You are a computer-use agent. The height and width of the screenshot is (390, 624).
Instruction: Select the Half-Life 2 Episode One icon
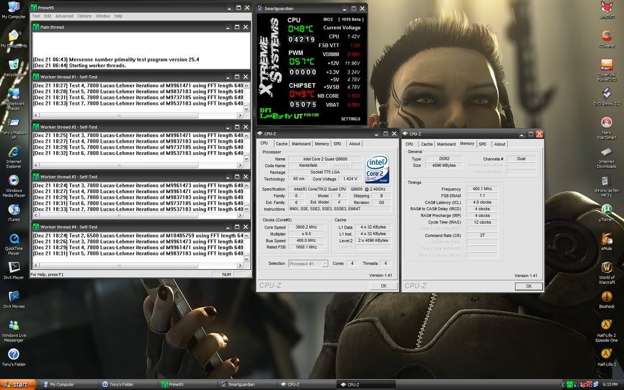[606, 331]
